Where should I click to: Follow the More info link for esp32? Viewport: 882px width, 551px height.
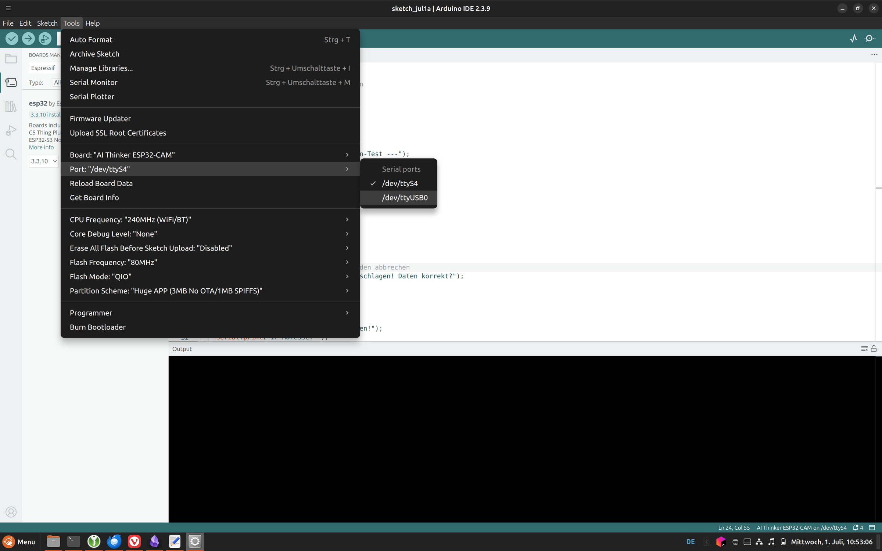(41, 147)
